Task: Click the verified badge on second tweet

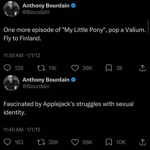Action: 73,80
